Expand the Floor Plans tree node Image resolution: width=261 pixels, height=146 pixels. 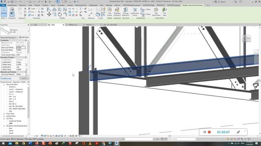pyautogui.click(x=4, y=114)
